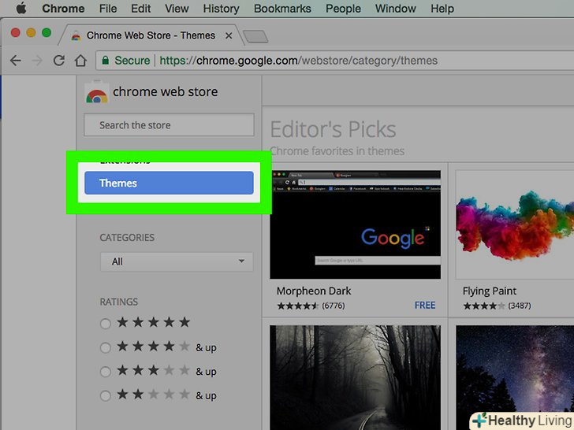Viewport: 574px width, 430px height.
Task: Open the dark foggy forest theme thumbnail
Action: [x=355, y=378]
